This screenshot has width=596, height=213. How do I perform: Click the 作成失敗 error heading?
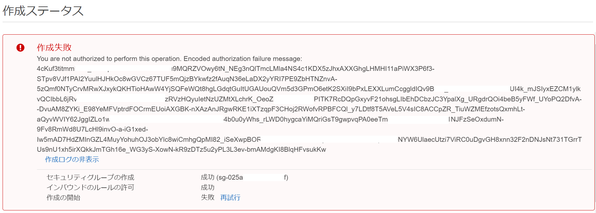click(54, 47)
